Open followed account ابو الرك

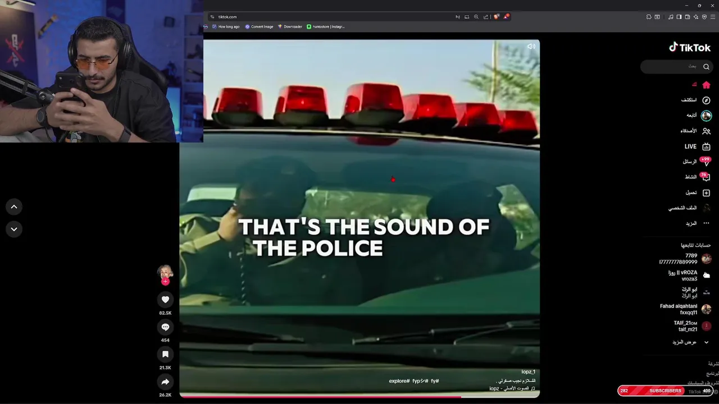coord(697,292)
